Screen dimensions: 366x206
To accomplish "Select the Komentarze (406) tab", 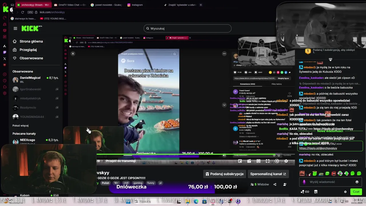I will tap(247, 84).
